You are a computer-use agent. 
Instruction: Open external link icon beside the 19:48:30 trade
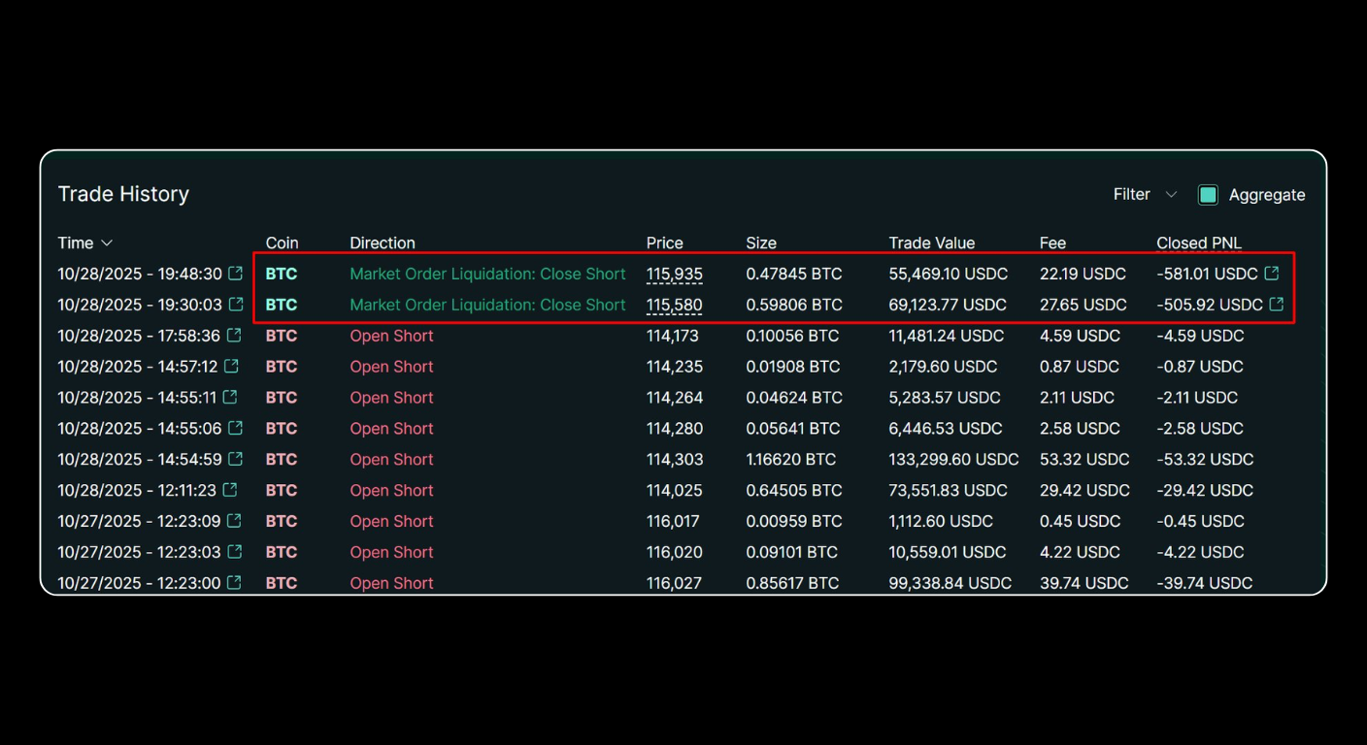(x=234, y=274)
